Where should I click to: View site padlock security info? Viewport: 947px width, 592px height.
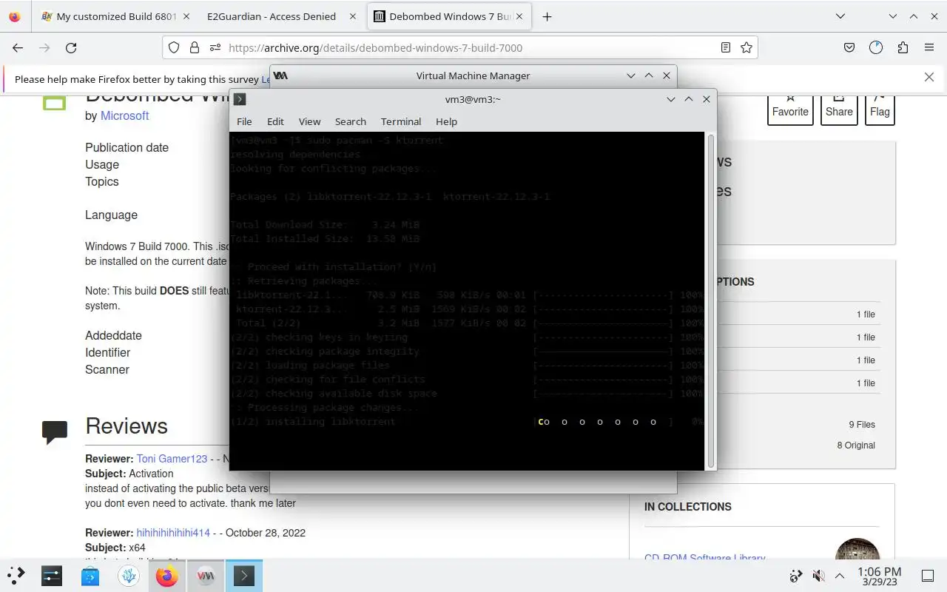click(x=195, y=47)
